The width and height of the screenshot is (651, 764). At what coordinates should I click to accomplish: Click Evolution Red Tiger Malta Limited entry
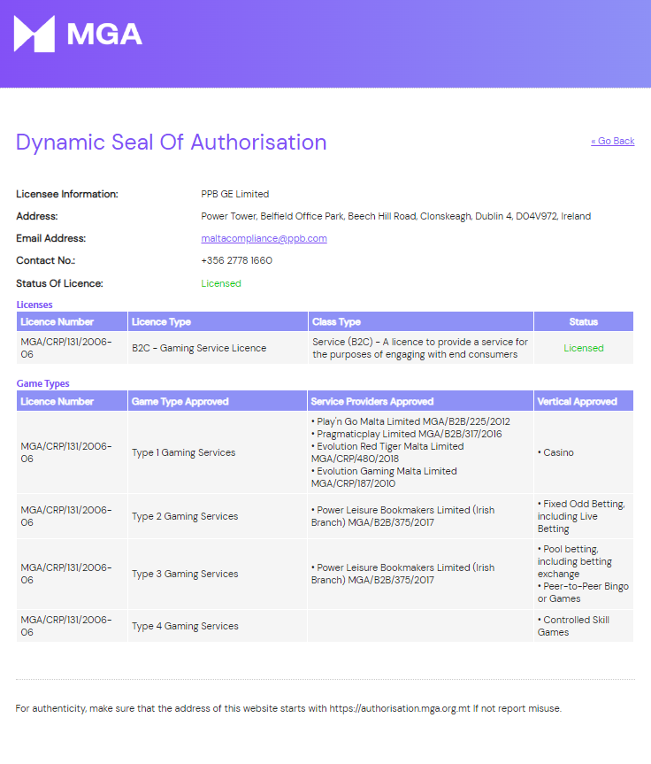click(x=387, y=452)
